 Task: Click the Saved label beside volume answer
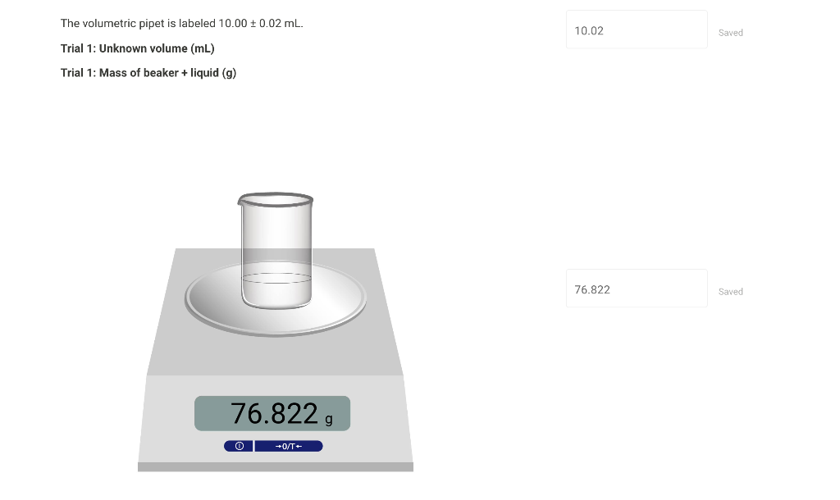point(730,33)
